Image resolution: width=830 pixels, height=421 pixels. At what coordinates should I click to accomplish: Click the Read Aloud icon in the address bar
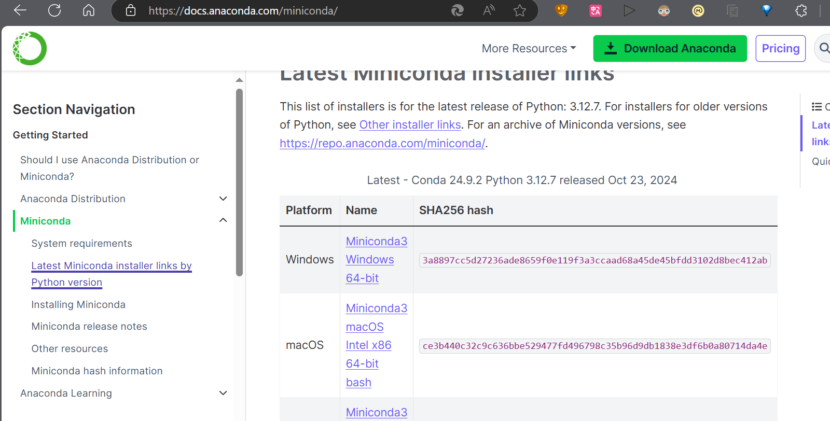tap(489, 10)
